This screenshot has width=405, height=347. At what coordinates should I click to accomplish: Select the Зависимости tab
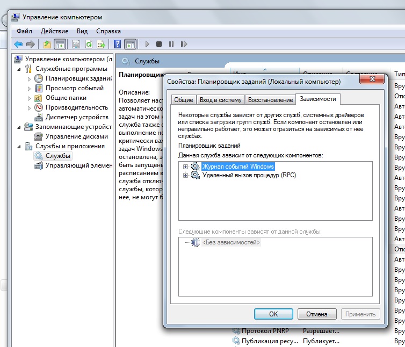pyautogui.click(x=317, y=99)
